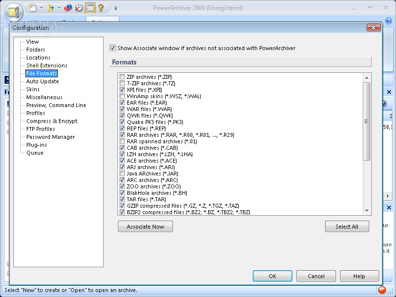Open Skins settings
396x297 pixels.
pos(33,89)
